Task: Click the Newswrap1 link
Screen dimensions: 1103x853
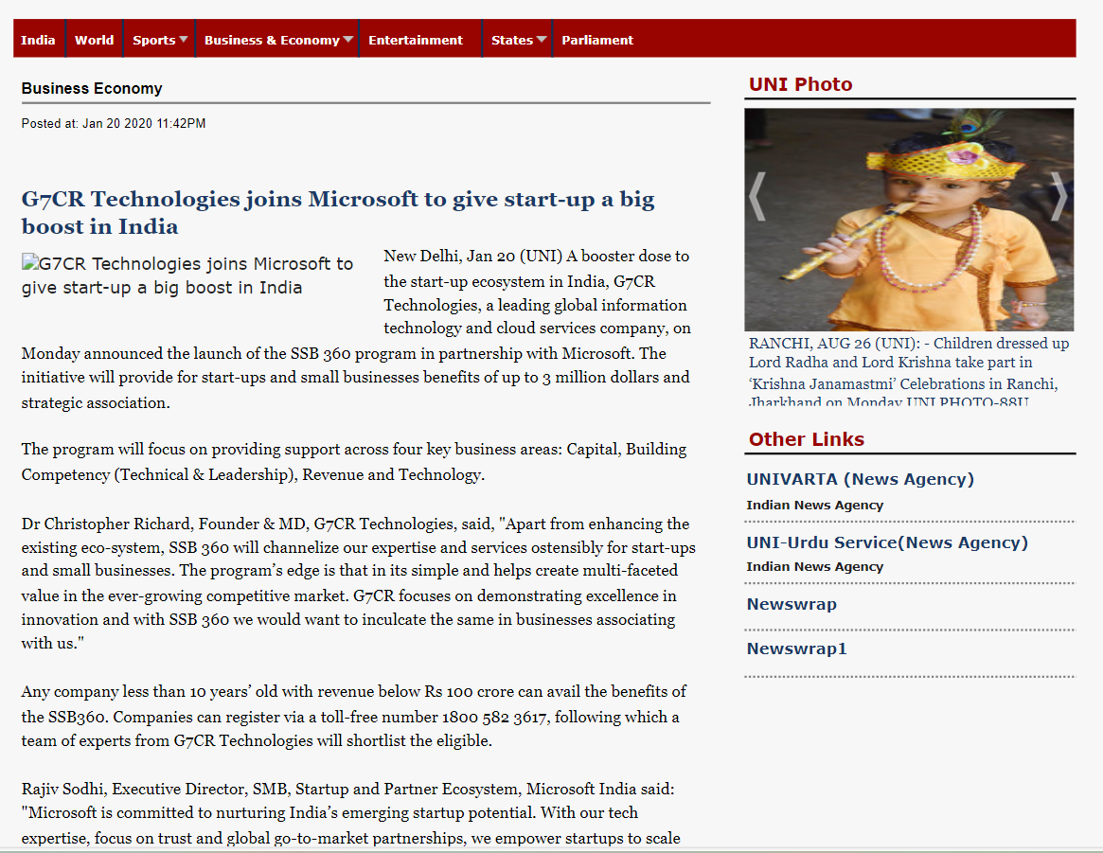Action: [797, 649]
